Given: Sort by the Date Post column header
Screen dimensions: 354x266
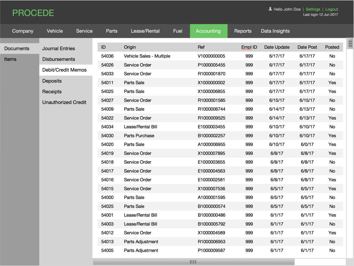Looking at the screenshot, I should tap(307, 47).
